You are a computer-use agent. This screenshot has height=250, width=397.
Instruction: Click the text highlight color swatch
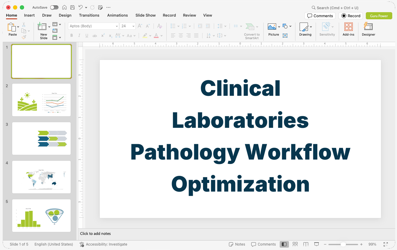coord(145,36)
